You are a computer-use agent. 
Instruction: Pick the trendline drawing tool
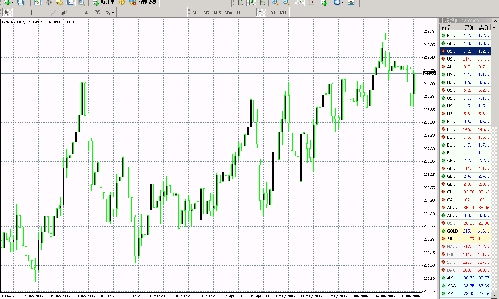click(x=54, y=13)
